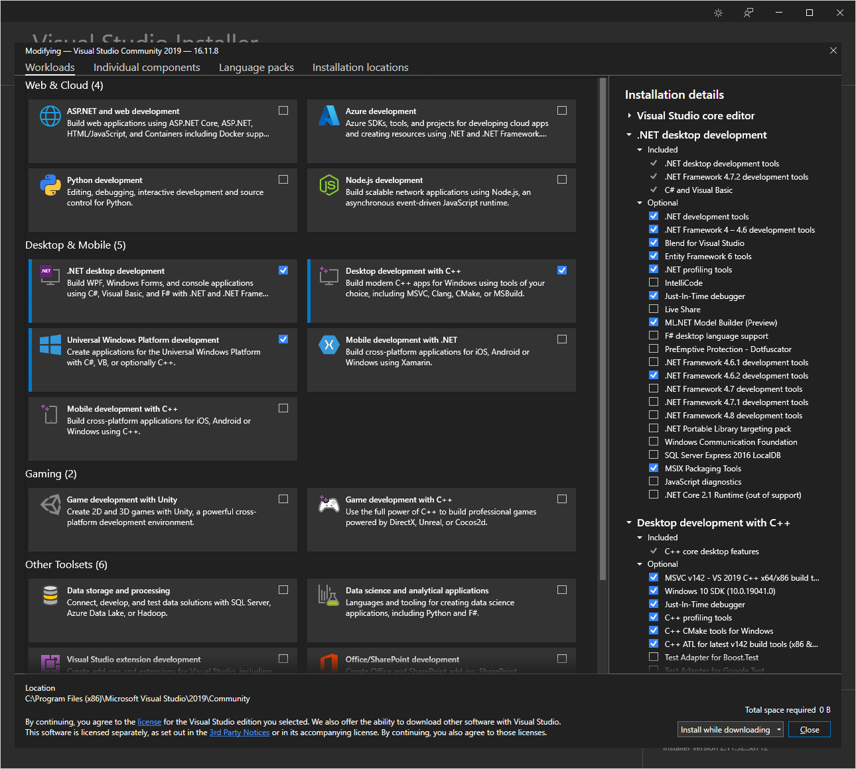Expand the Visual Studio core editor section
The width and height of the screenshot is (856, 769).
pos(629,115)
